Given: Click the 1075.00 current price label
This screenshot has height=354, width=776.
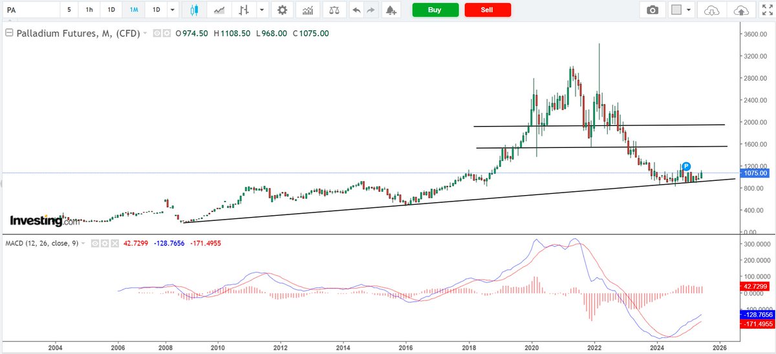Looking at the screenshot, I should pos(755,173).
